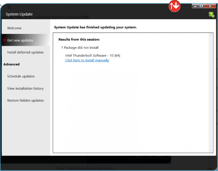Click the results scrollbar up arrow
This screenshot has height=171, width=218.
(211, 35)
